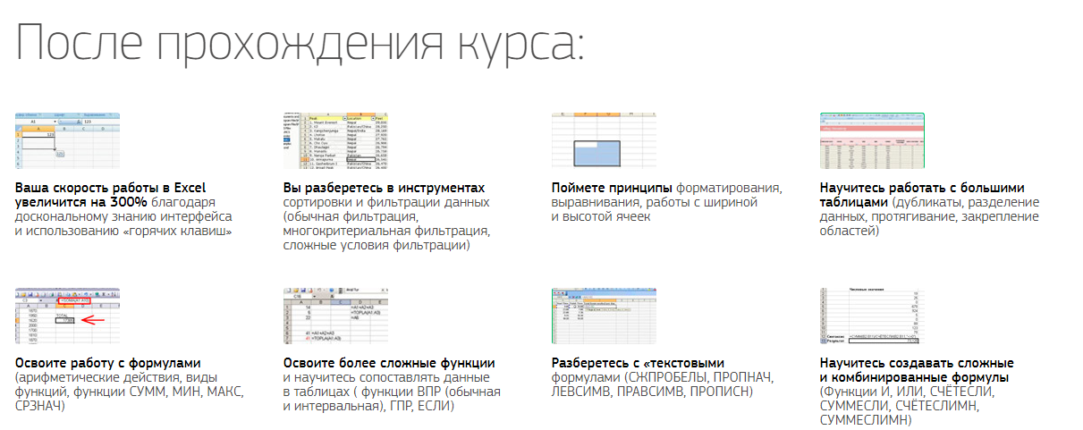The width and height of the screenshot is (1083, 430).
Task: Click text "Освоите более сложные функции"
Action: click(x=389, y=363)
